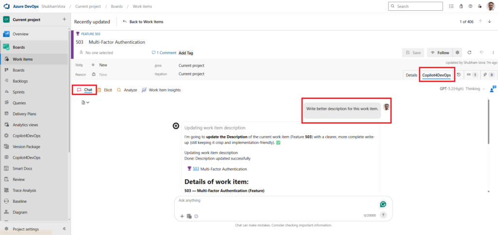Open the Iteration field Current project
This screenshot has height=235, width=498.
192,73
